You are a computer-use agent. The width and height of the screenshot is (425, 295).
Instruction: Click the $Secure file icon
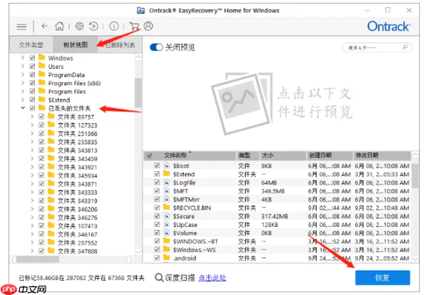tap(167, 216)
